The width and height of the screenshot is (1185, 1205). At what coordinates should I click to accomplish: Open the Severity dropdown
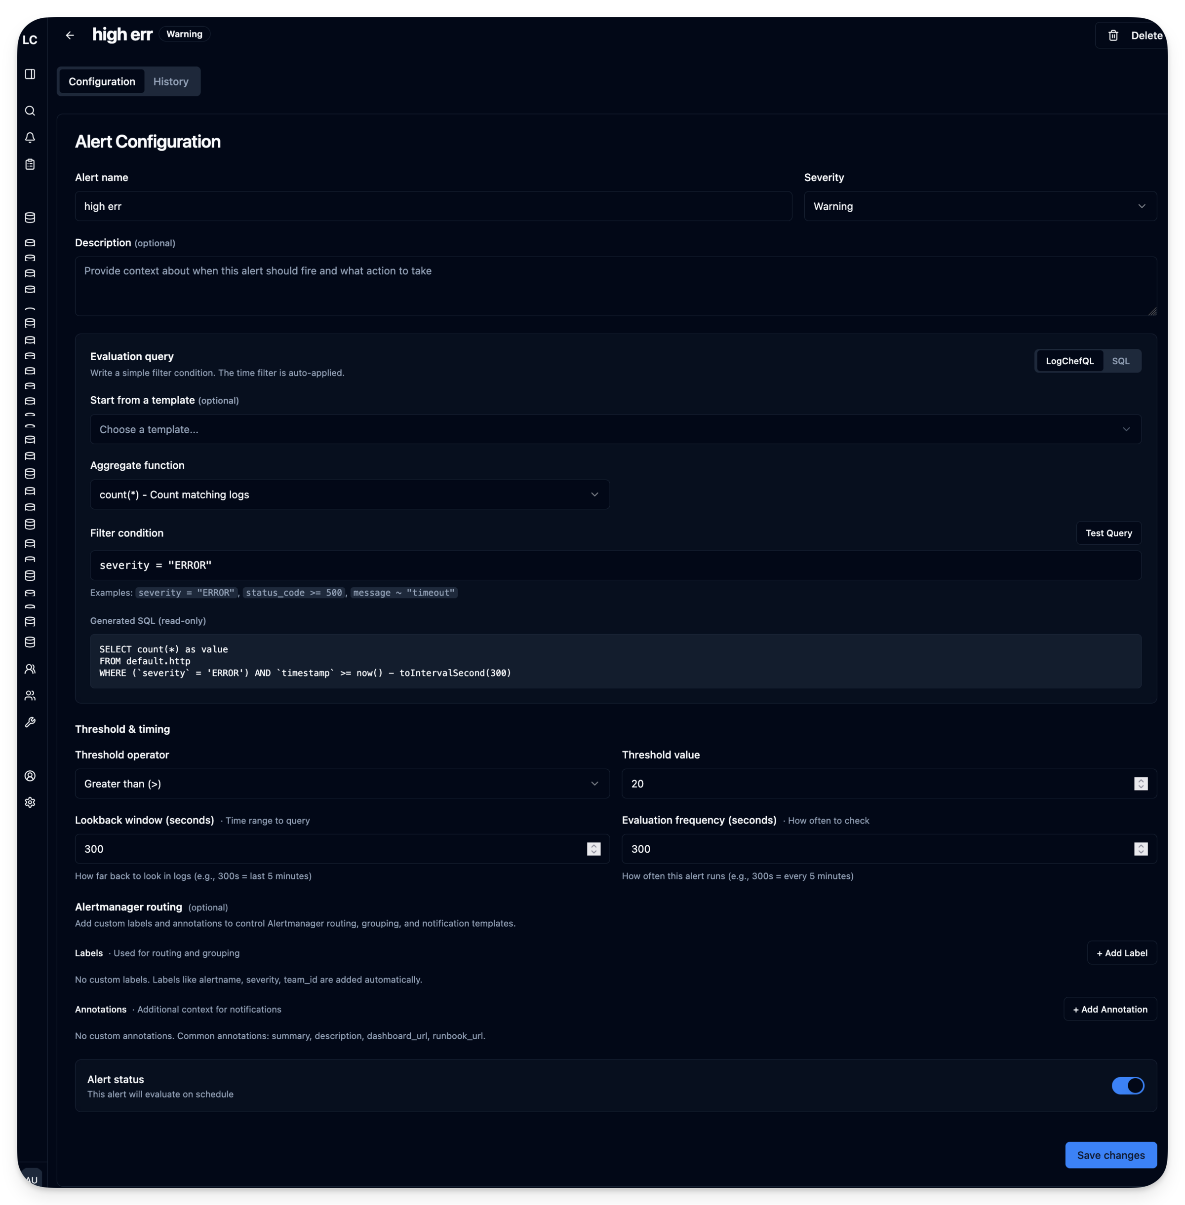979,206
